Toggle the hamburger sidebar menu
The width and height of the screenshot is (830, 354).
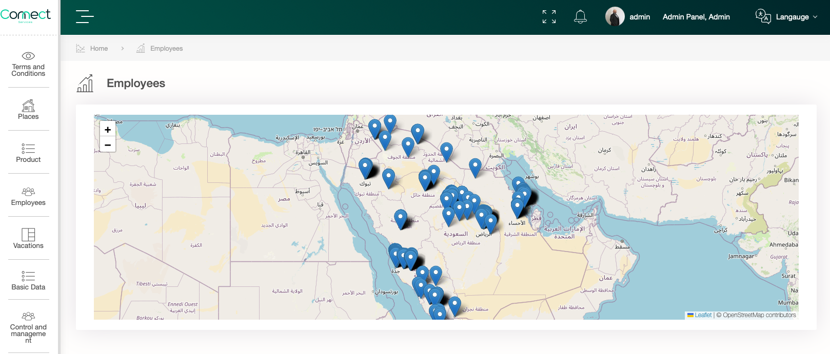pyautogui.click(x=85, y=17)
